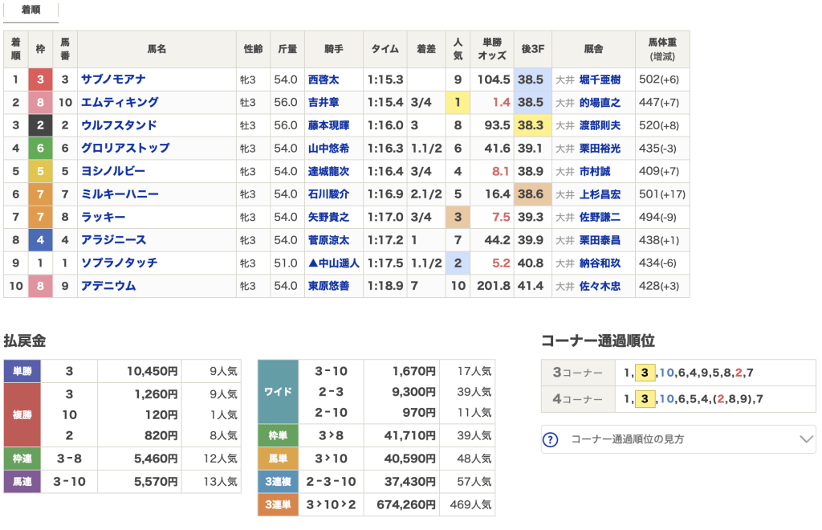Open trainer 渡部則夫

pyautogui.click(x=600, y=125)
